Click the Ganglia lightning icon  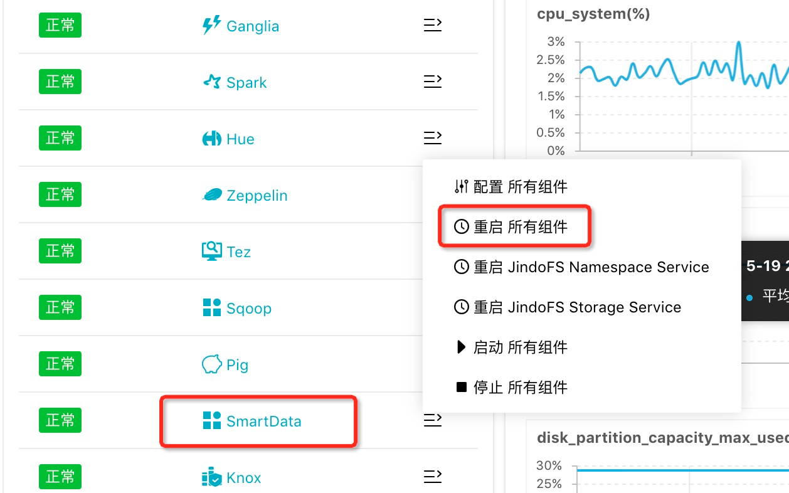pos(211,26)
